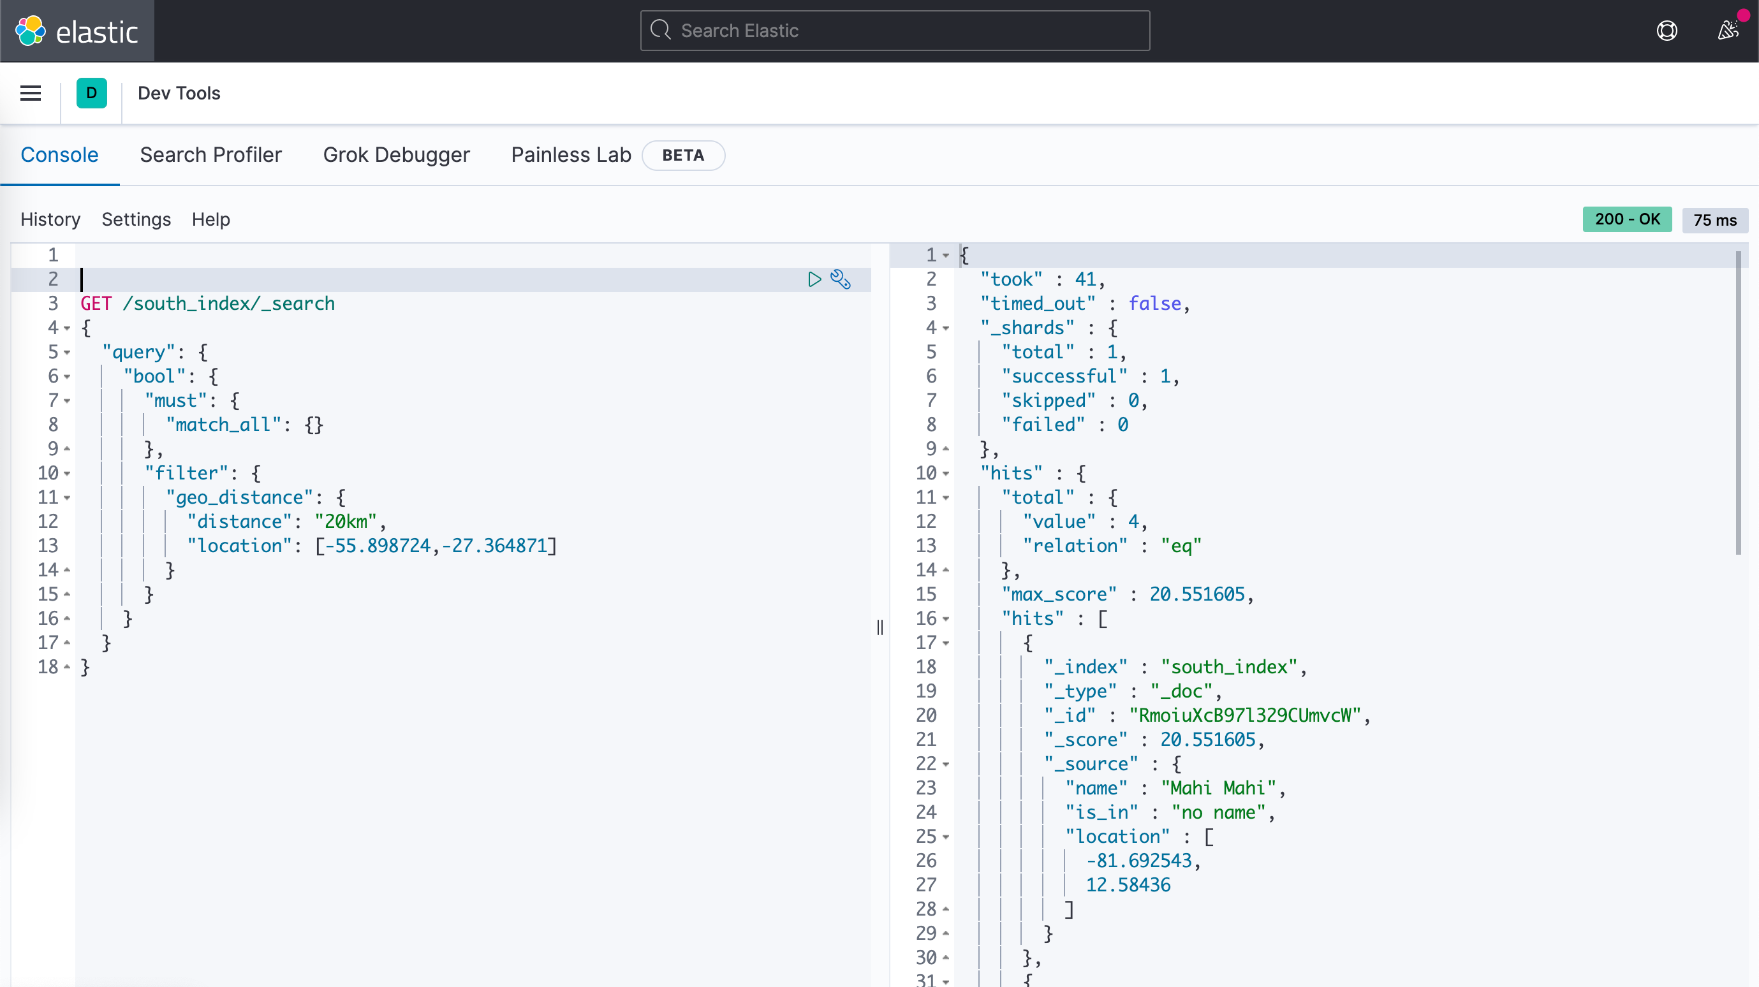Open the wrench request options icon

click(x=841, y=279)
